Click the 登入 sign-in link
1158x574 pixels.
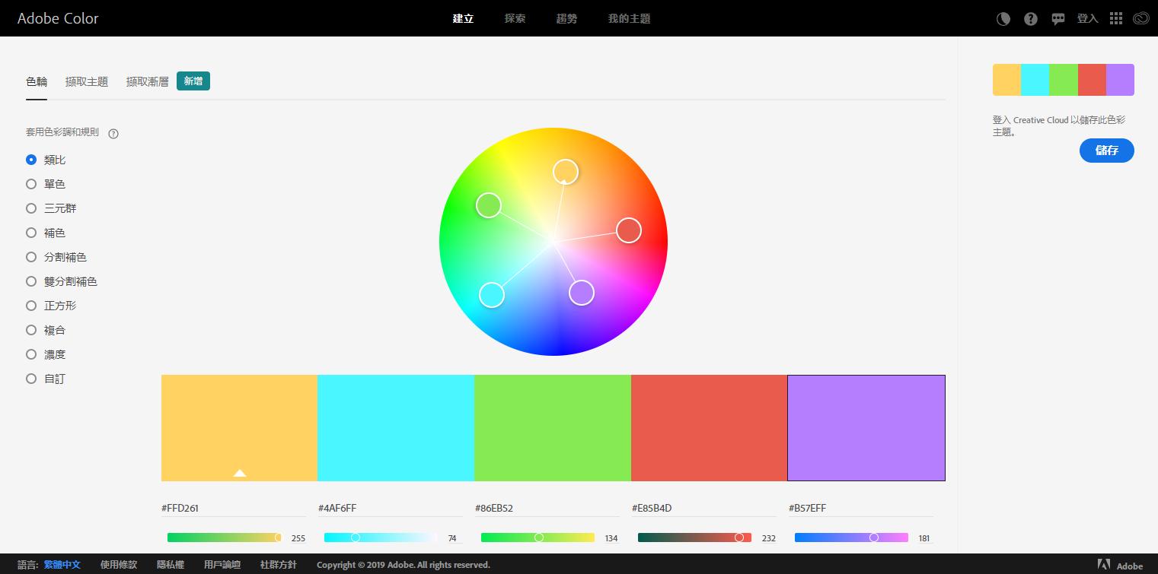(1087, 19)
